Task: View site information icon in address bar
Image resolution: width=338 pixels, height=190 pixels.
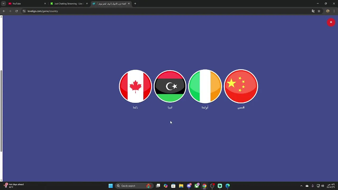Action: pos(24,11)
